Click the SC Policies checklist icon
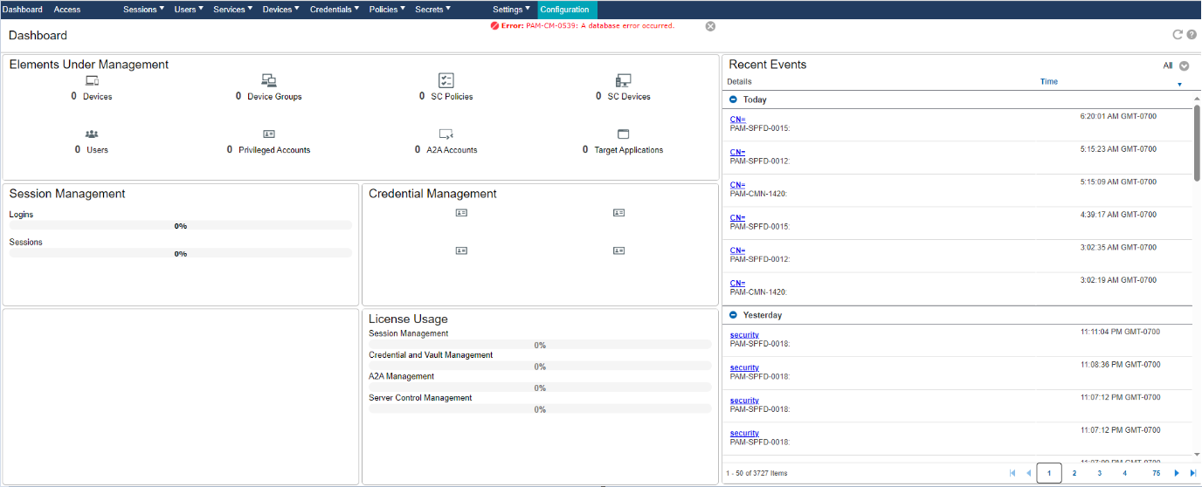The height and width of the screenshot is (487, 1202). (x=446, y=80)
